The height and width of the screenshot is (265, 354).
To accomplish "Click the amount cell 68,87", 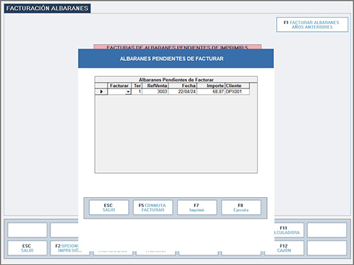I will coord(211,92).
